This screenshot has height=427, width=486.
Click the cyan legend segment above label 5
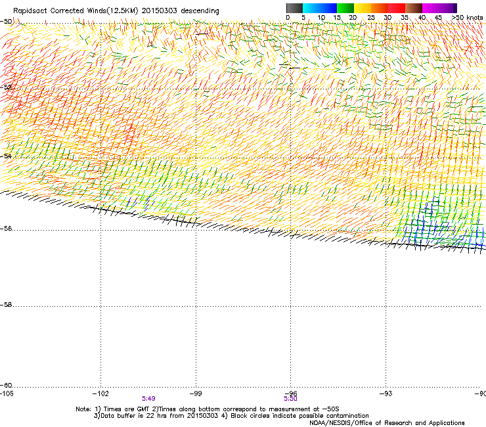tap(311, 8)
